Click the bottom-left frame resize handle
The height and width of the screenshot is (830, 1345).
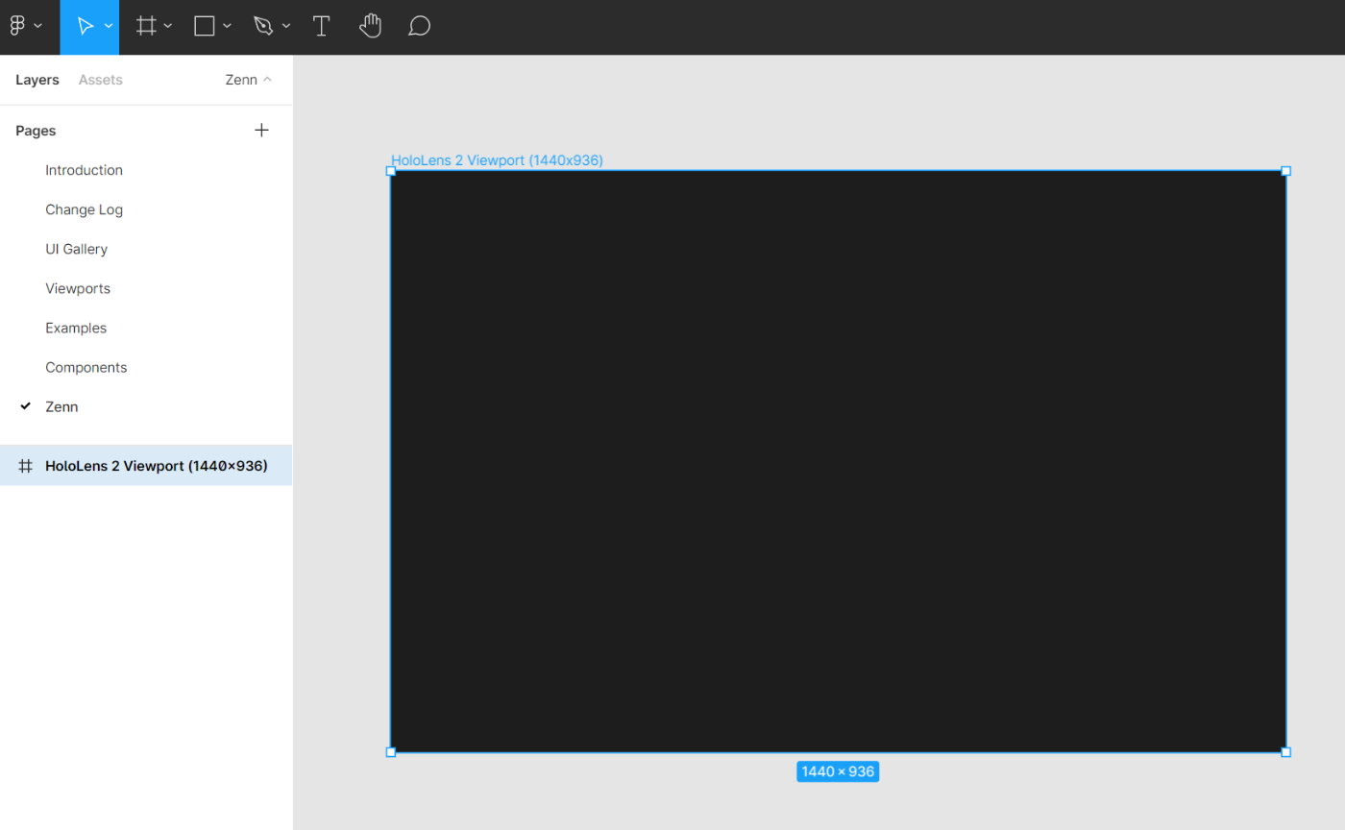pos(391,751)
